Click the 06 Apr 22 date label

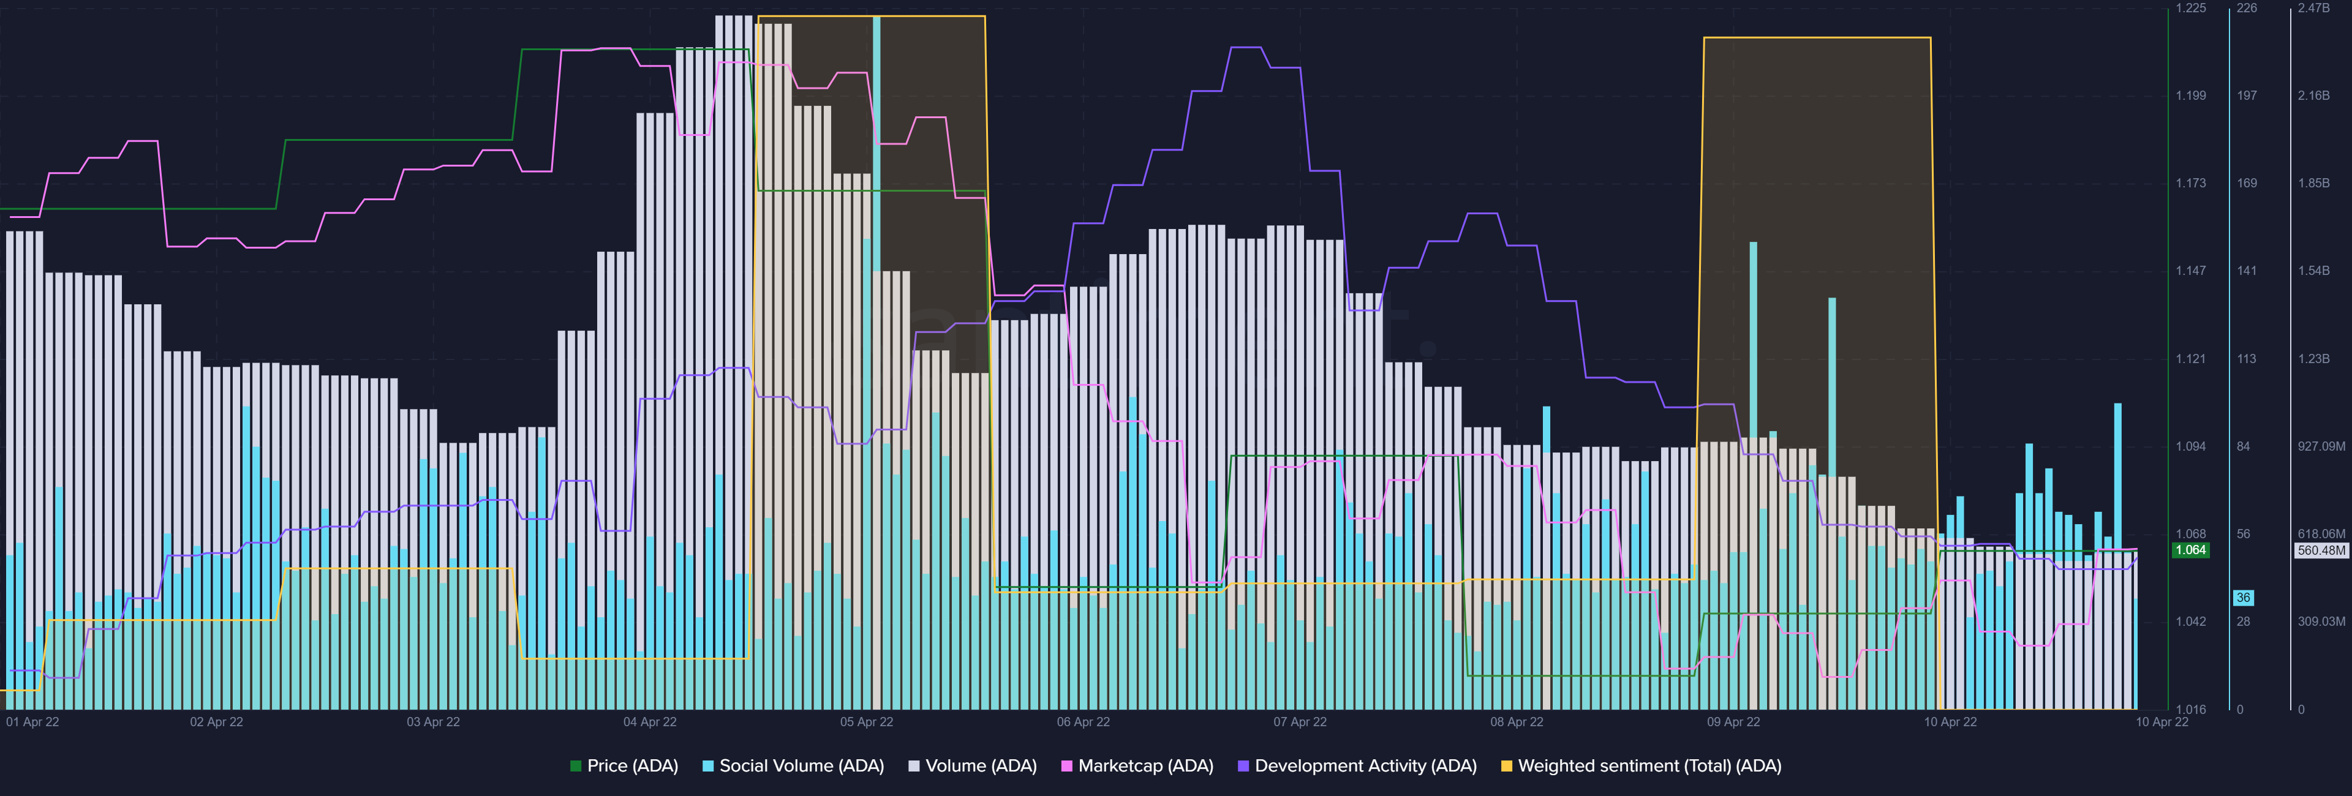coord(1084,722)
